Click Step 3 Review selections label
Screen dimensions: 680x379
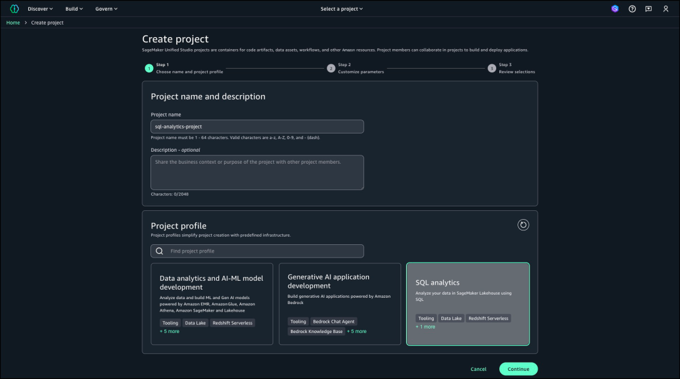[x=516, y=68]
